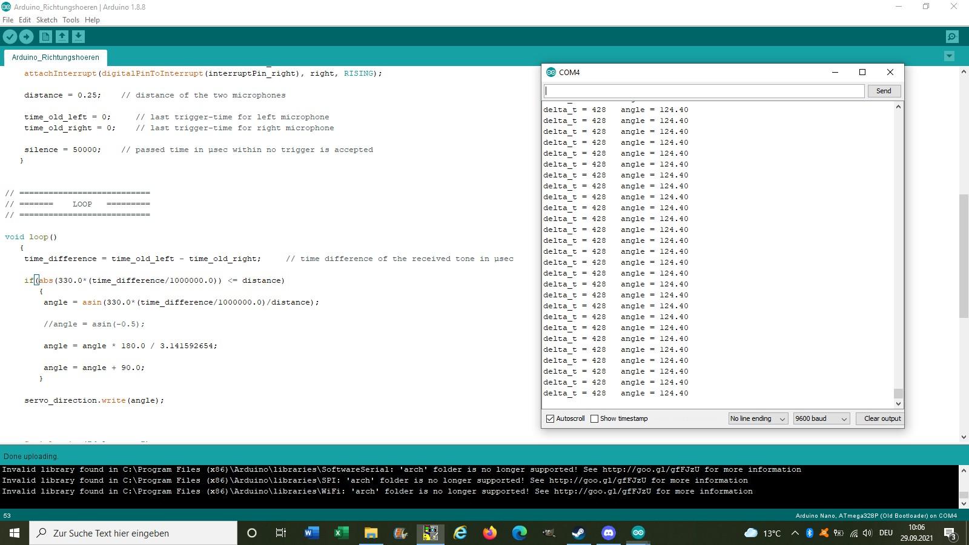Image resolution: width=969 pixels, height=545 pixels.
Task: Click the commented '//angle = asin(-0.5);' line
Action: 94,324
